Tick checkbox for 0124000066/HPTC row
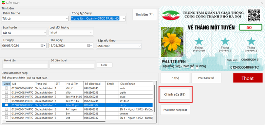 click(7, 88)
